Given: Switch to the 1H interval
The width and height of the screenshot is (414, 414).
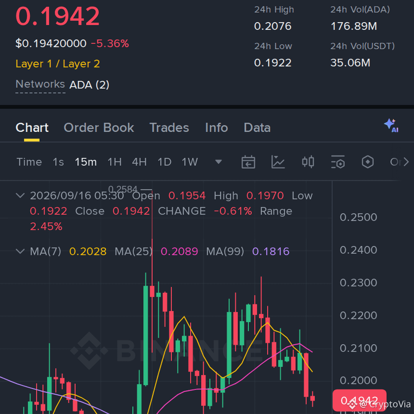Looking at the screenshot, I should 115,162.
